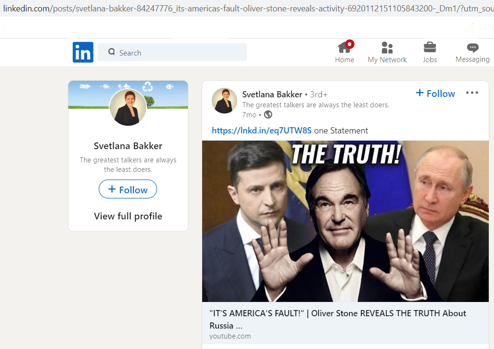Click Follow button in profile card

click(x=128, y=189)
